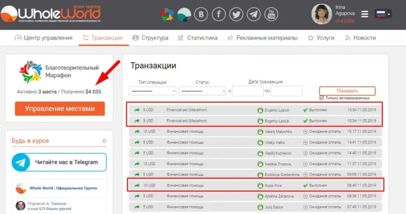Open the VK social icon
406x214 pixels.
201,14
